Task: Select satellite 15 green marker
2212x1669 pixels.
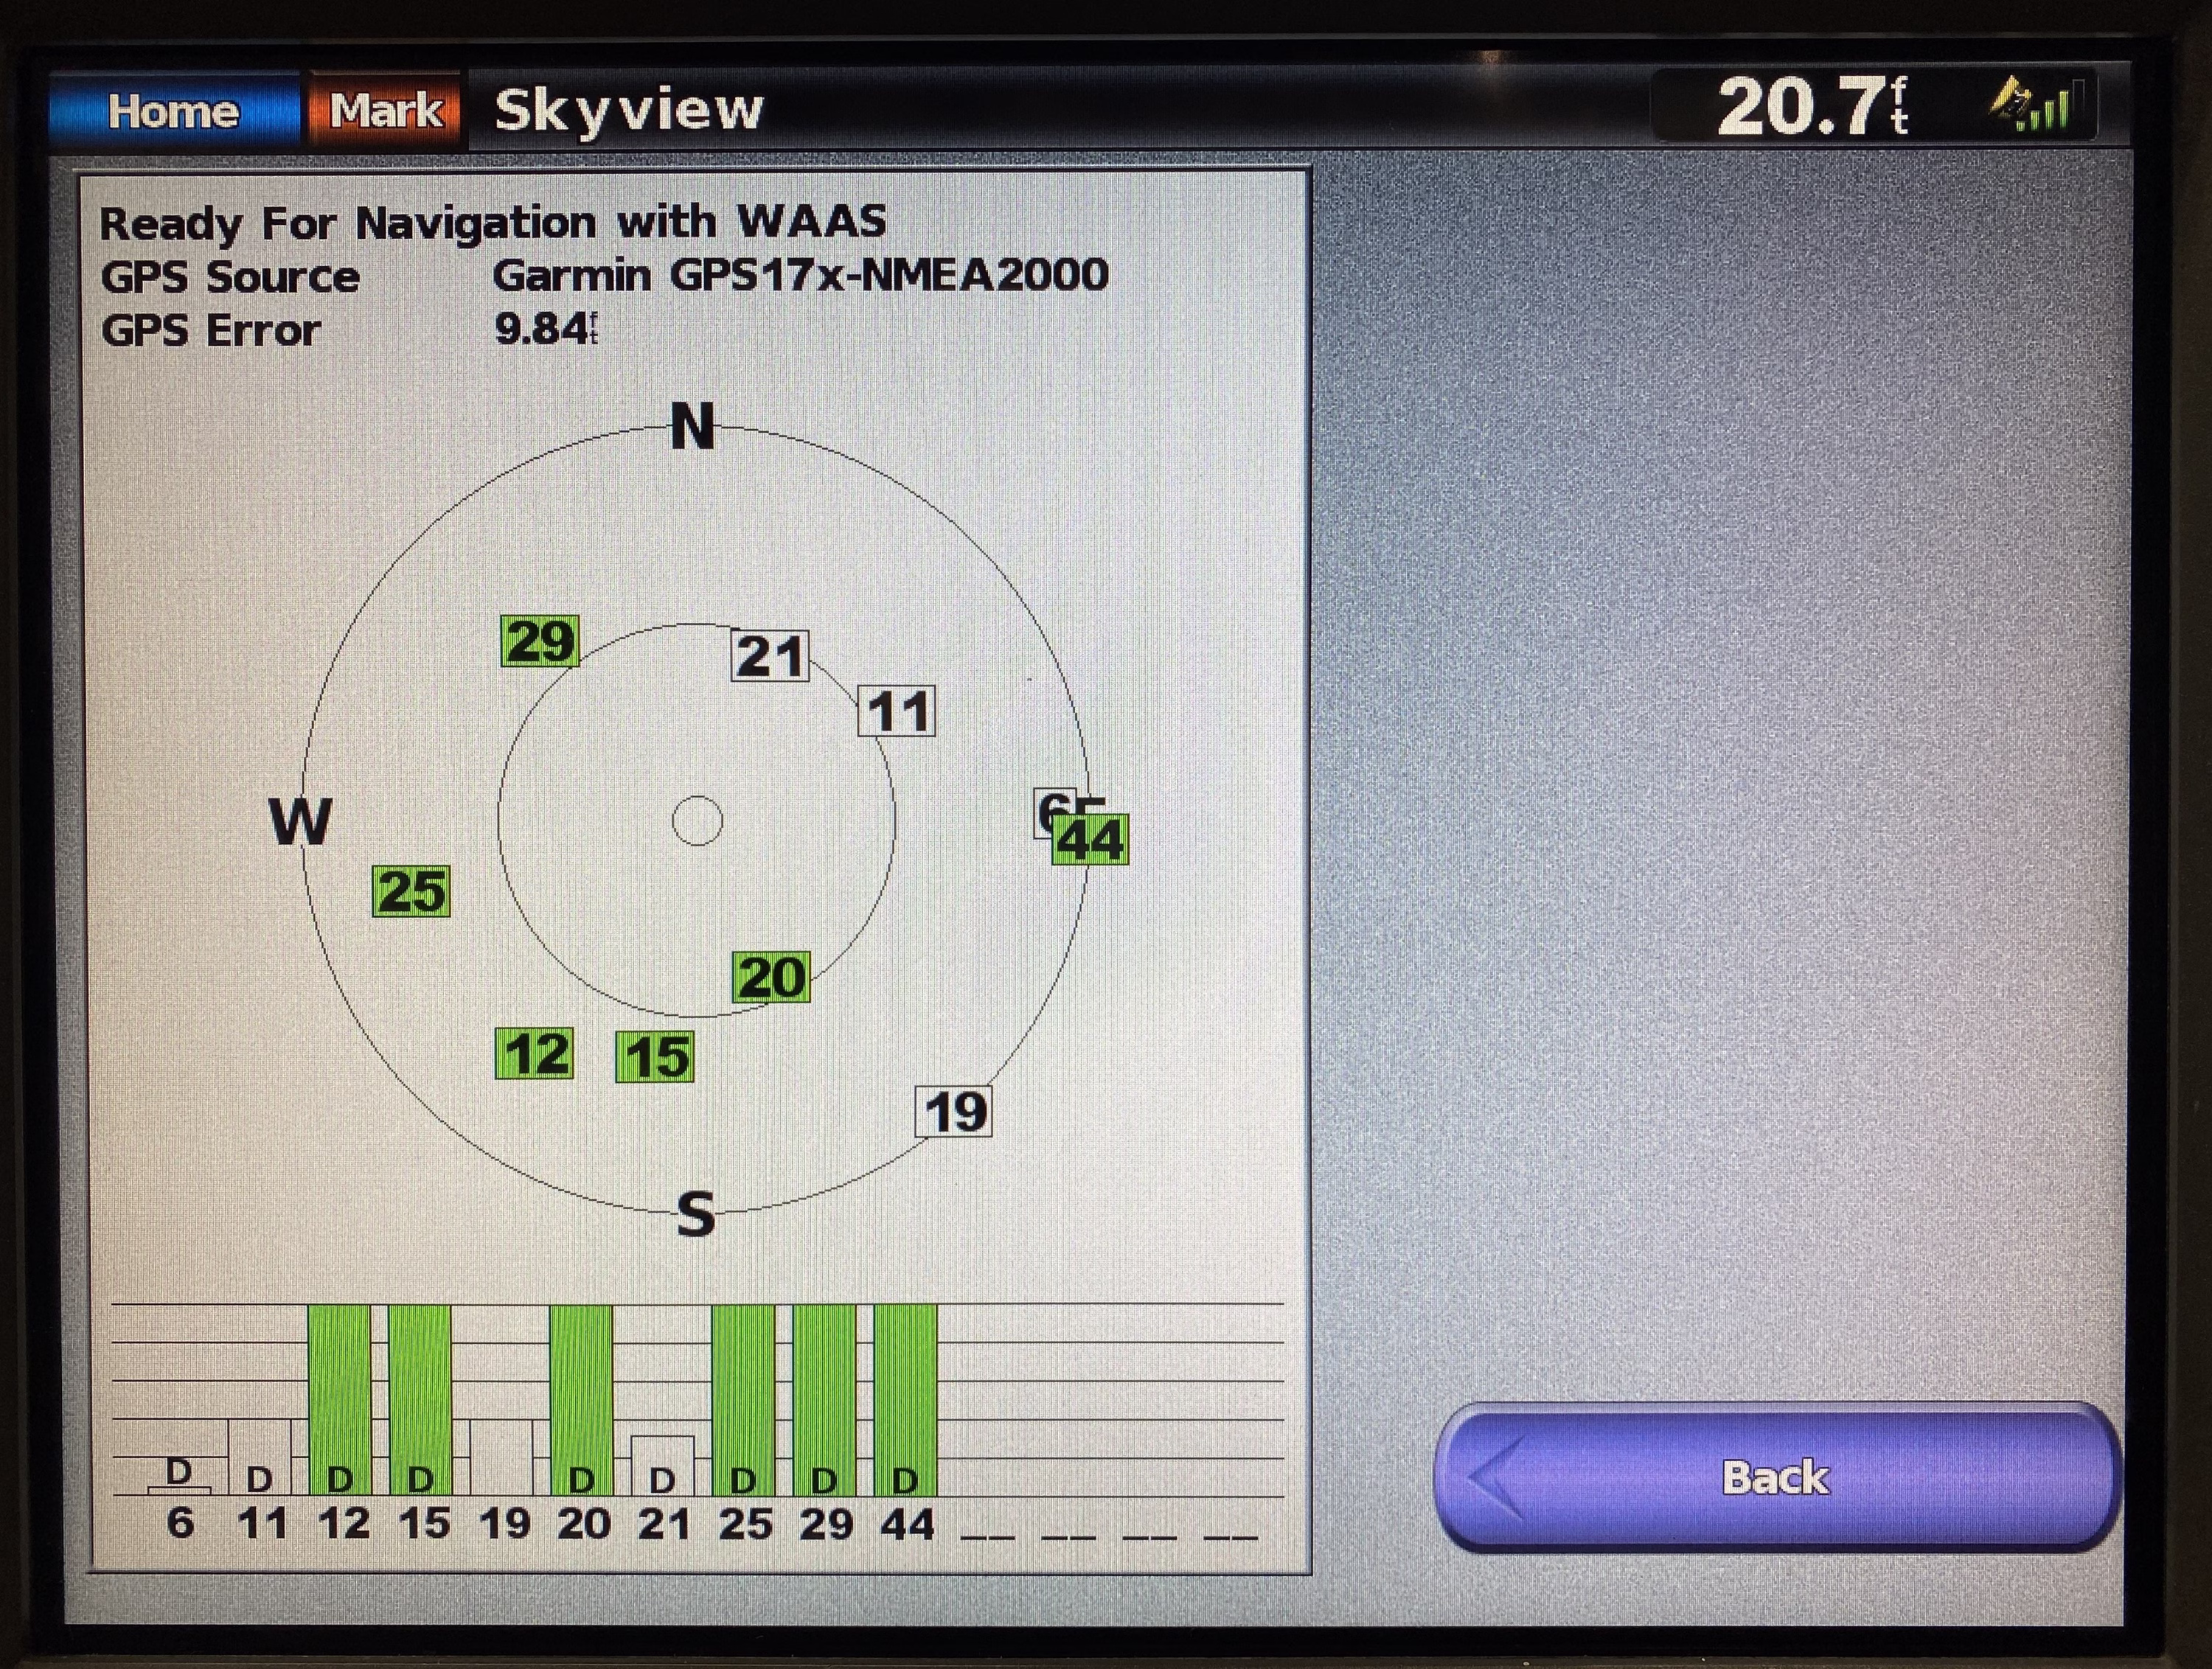Action: click(x=655, y=1057)
